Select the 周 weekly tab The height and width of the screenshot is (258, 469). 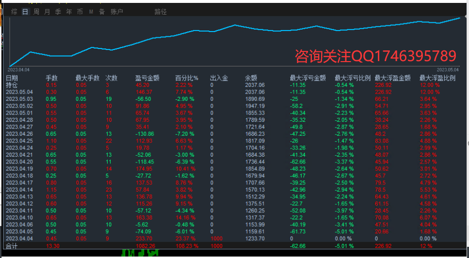click(x=36, y=12)
